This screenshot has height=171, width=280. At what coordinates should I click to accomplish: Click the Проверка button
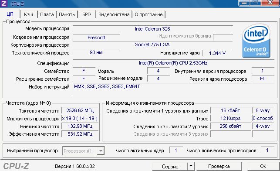tap(219, 166)
